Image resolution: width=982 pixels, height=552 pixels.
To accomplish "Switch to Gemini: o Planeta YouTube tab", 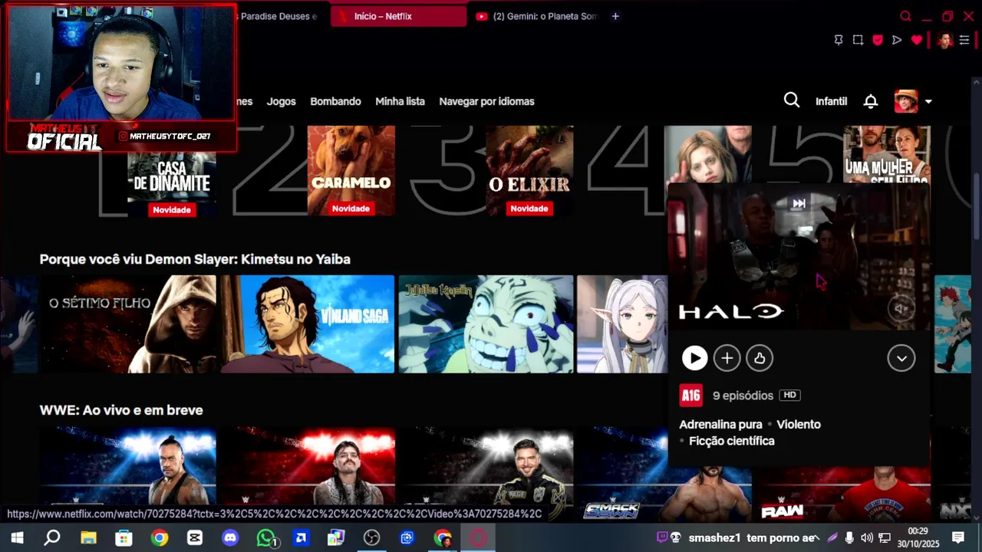I will 536,16.
